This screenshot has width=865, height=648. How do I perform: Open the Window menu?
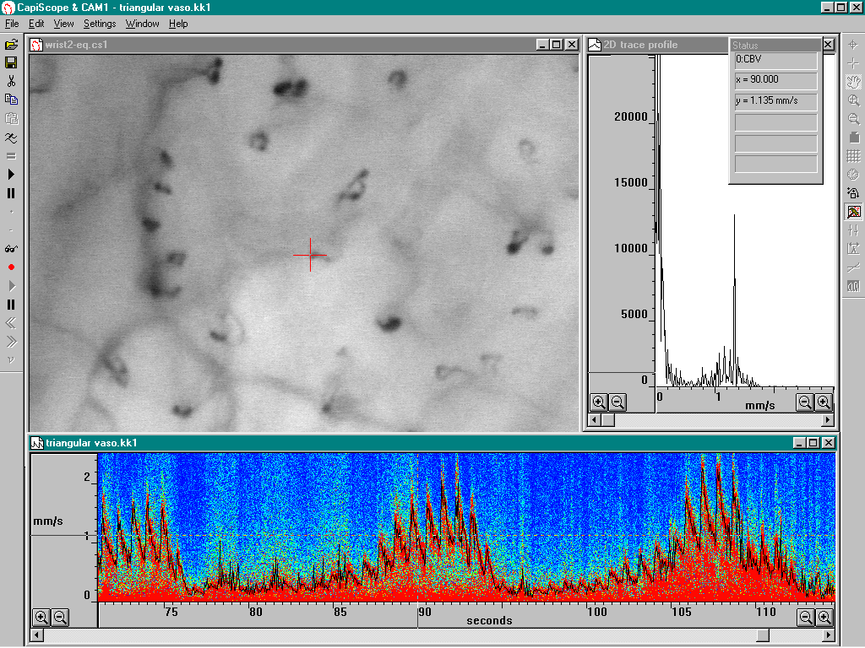(142, 24)
